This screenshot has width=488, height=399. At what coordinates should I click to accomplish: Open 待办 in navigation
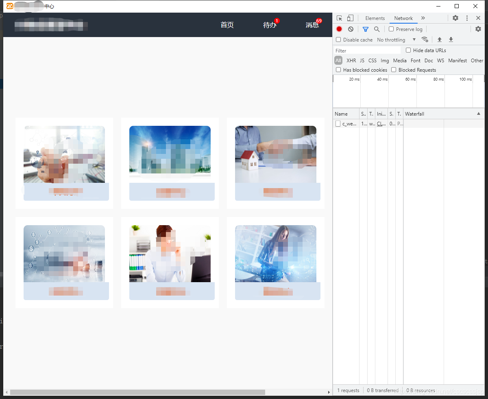(x=270, y=25)
